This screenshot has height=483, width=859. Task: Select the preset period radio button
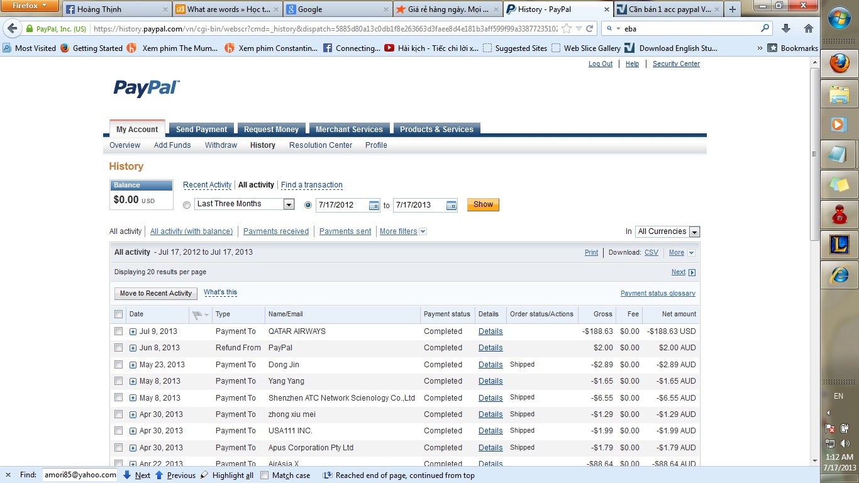(187, 205)
